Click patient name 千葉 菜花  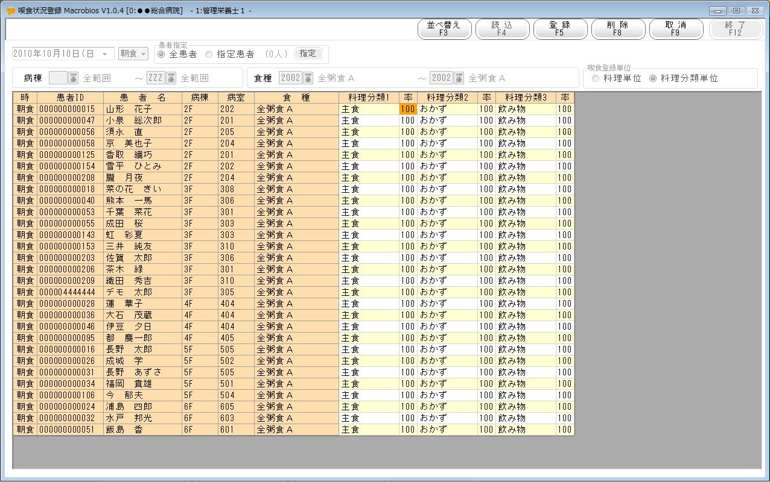click(x=142, y=212)
